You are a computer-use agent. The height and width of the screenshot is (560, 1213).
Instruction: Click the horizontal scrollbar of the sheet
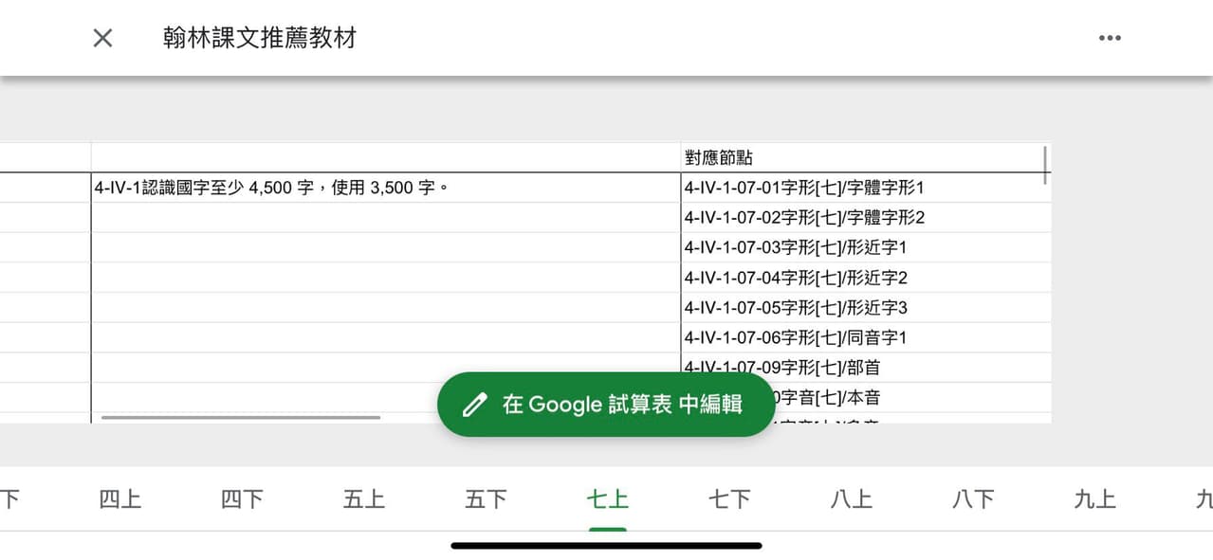[241, 417]
